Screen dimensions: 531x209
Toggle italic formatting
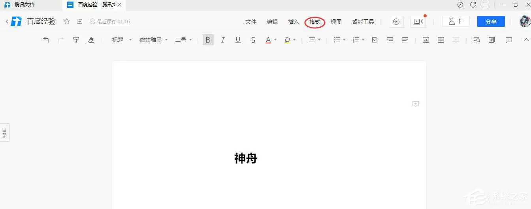click(223, 40)
